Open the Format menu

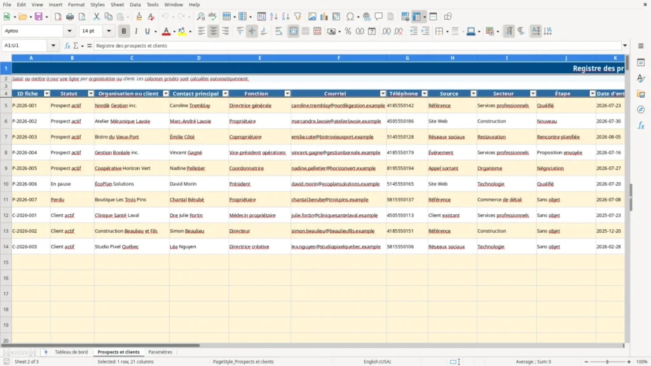coord(76,4)
